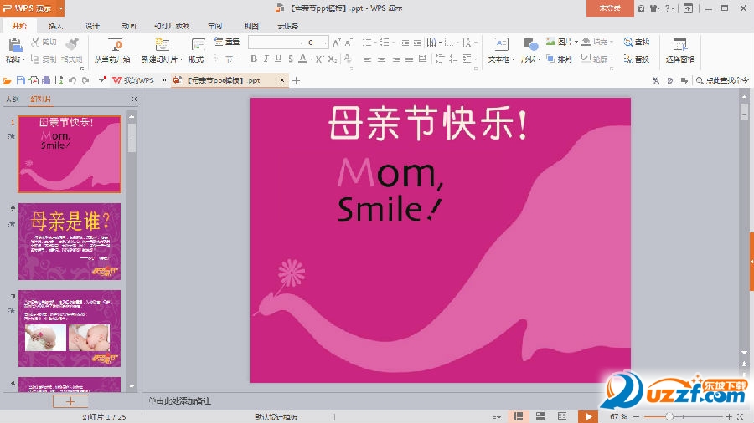Click the zoom out minus button

coord(636,417)
